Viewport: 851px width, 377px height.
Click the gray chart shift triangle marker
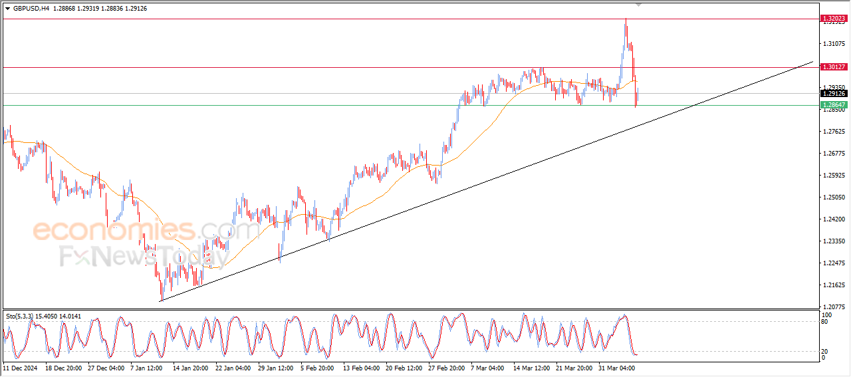[639, 5]
